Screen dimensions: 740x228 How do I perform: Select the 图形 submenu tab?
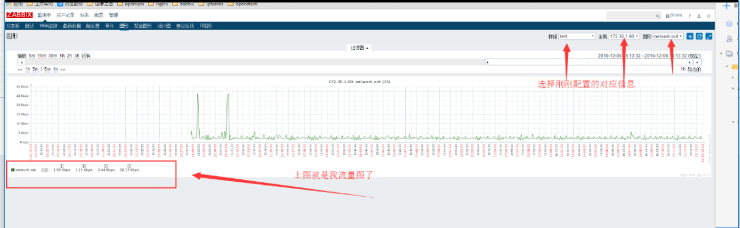[124, 26]
